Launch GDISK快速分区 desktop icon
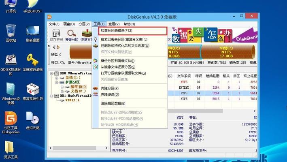Viewport: 287px width, 162px height. point(11,65)
